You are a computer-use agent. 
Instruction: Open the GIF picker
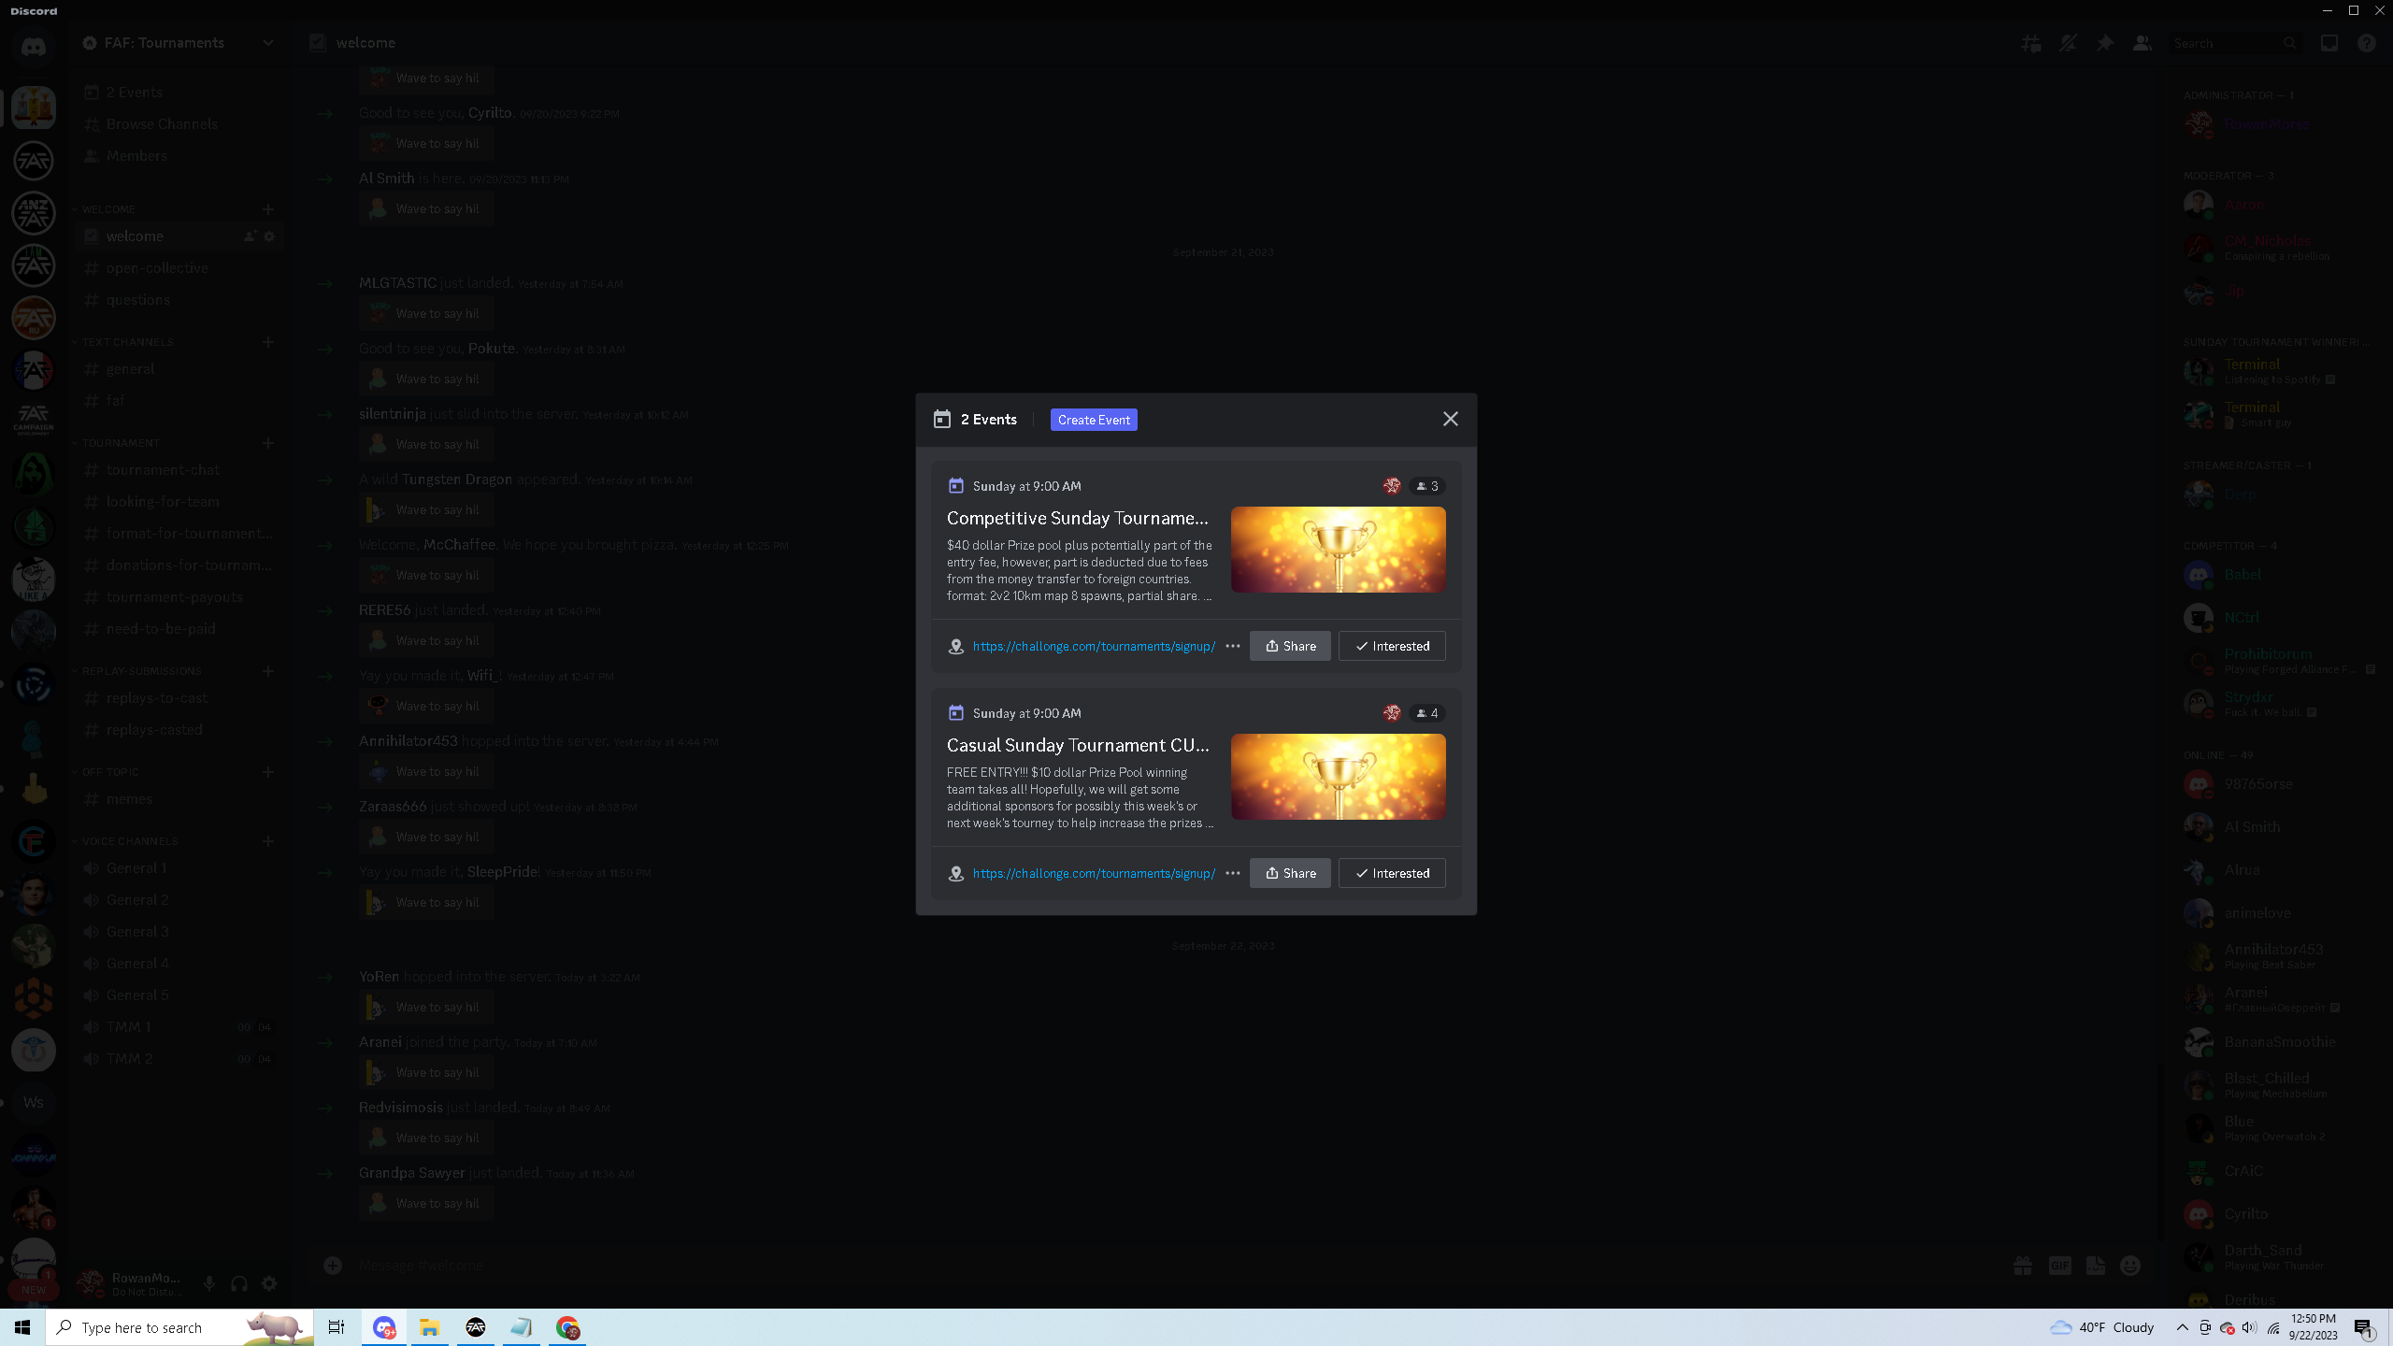point(2060,1266)
